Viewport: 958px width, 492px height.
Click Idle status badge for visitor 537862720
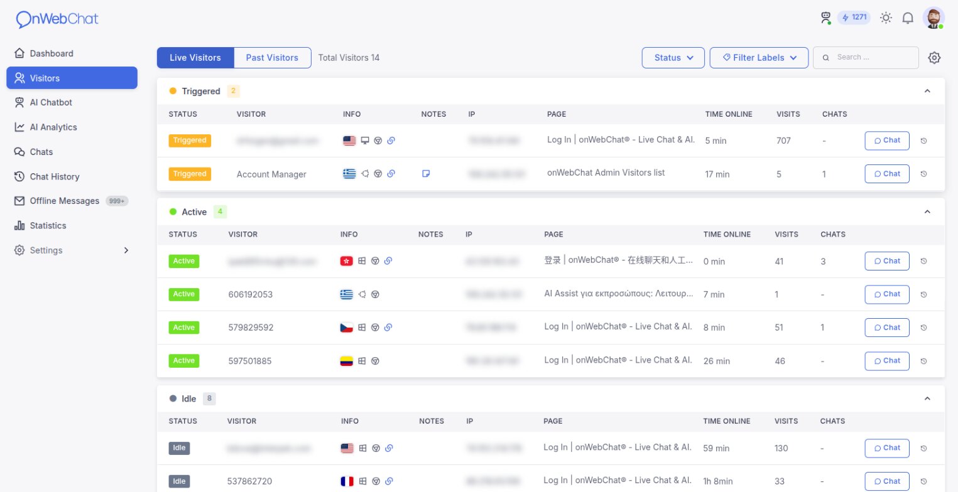coord(179,481)
